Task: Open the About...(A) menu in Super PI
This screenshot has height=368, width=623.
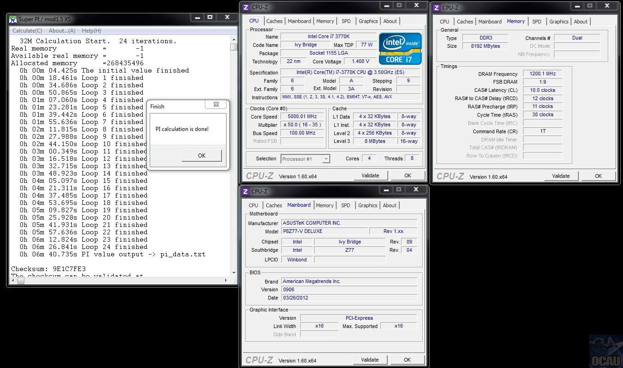Action: pyautogui.click(x=62, y=31)
